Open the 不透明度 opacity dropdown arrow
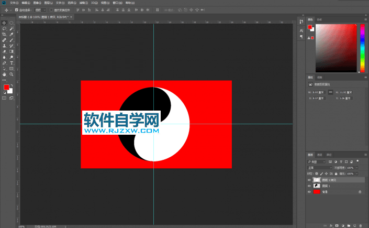This screenshot has height=228, width=369. pos(357,168)
